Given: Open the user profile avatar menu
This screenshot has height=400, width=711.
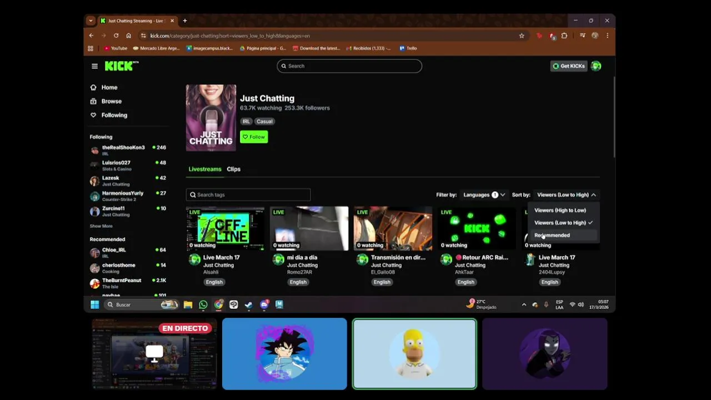Looking at the screenshot, I should (596, 66).
